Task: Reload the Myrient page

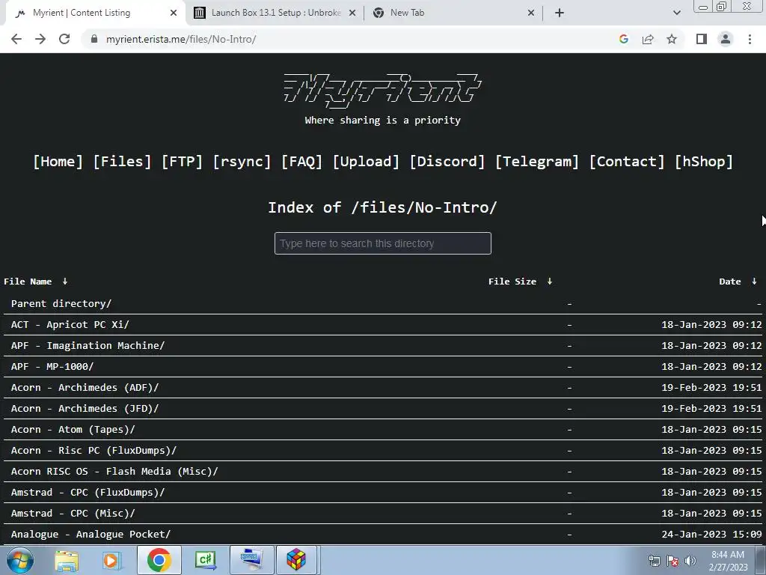Action: point(64,39)
